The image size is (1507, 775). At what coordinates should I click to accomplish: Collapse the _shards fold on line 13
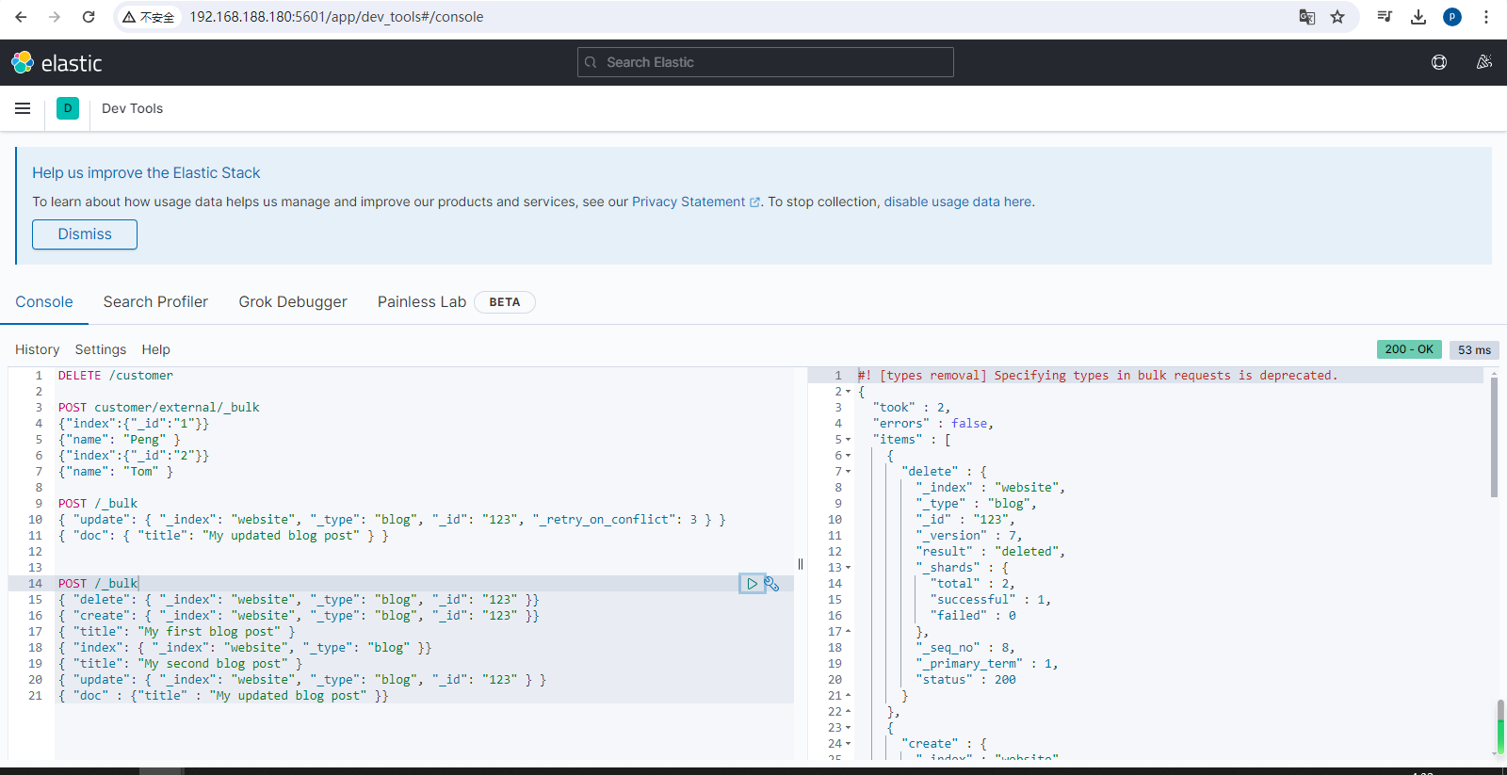(x=848, y=568)
